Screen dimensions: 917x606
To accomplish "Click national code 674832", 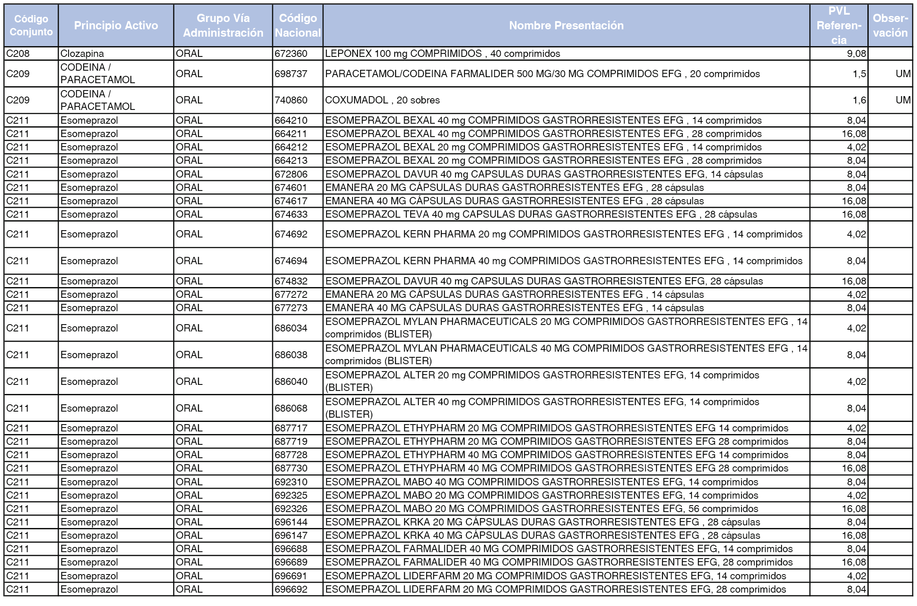I will point(298,281).
